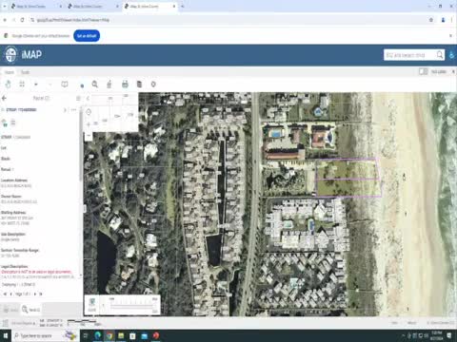457x342 pixels.
Task: Click the search magnifier toolbar icon
Action: 94,85
